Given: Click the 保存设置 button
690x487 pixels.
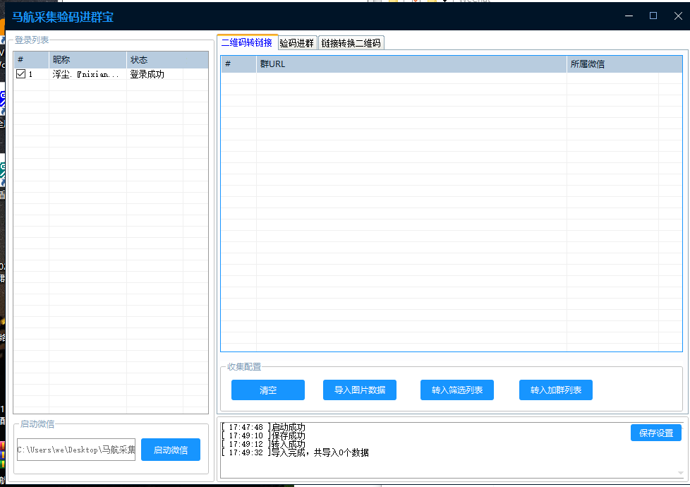Looking at the screenshot, I should click(x=655, y=433).
